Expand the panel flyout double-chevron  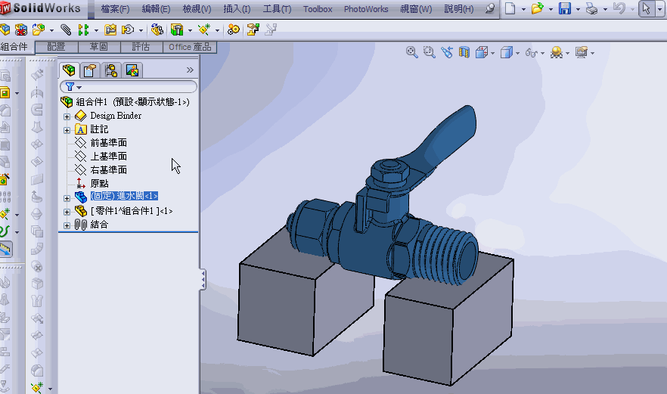click(190, 70)
